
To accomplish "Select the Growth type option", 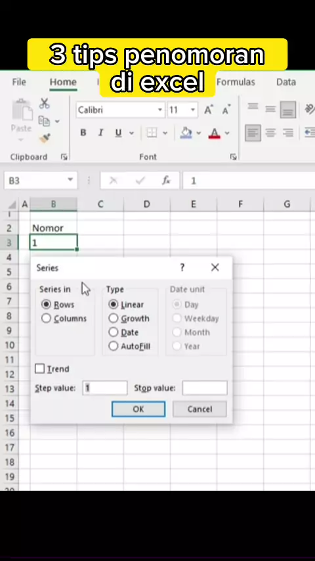I will [x=114, y=319].
